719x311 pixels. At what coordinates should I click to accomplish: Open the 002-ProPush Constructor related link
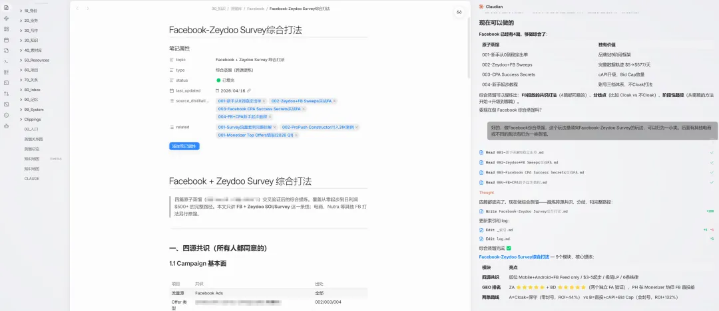point(318,127)
